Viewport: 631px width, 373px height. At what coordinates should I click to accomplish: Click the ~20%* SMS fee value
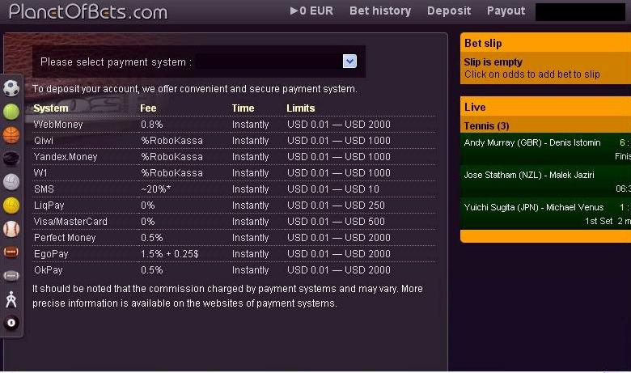(x=155, y=189)
